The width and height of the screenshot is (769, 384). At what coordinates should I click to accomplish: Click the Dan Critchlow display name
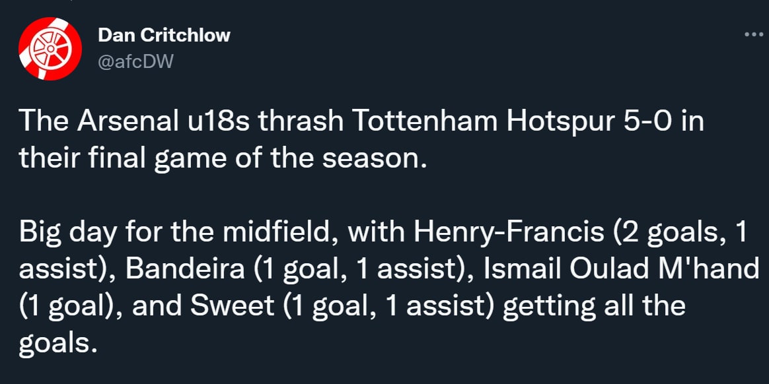164,35
